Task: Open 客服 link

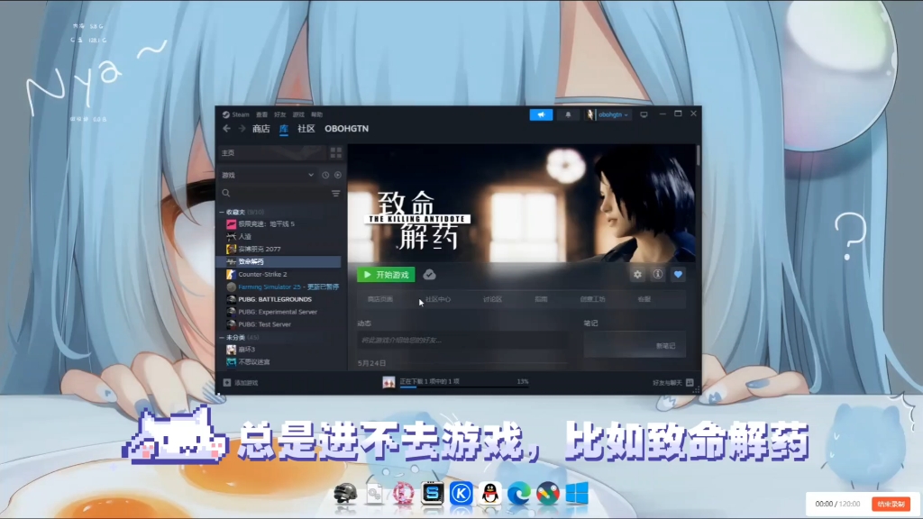Action: click(644, 299)
